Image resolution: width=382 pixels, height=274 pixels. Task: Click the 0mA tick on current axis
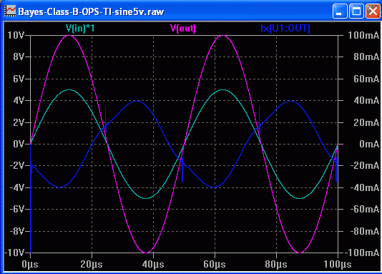(369, 144)
